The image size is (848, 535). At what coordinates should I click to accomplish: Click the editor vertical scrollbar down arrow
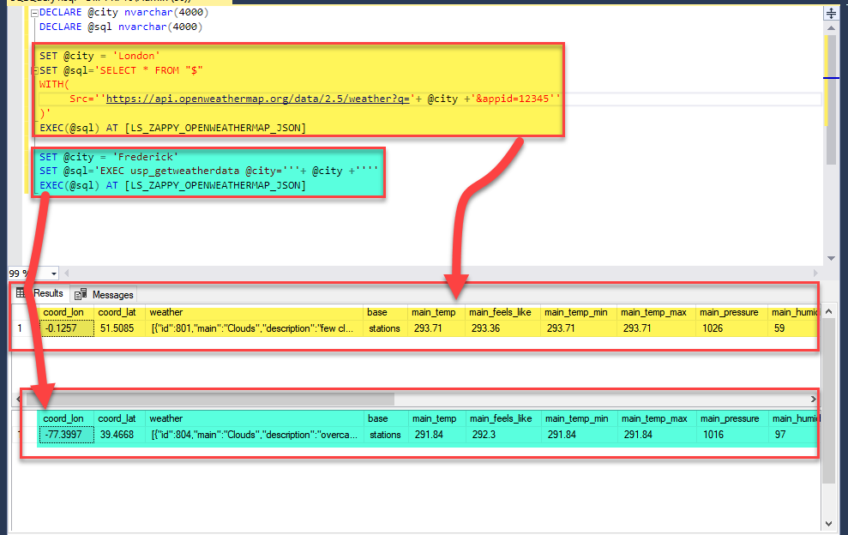pos(831,259)
